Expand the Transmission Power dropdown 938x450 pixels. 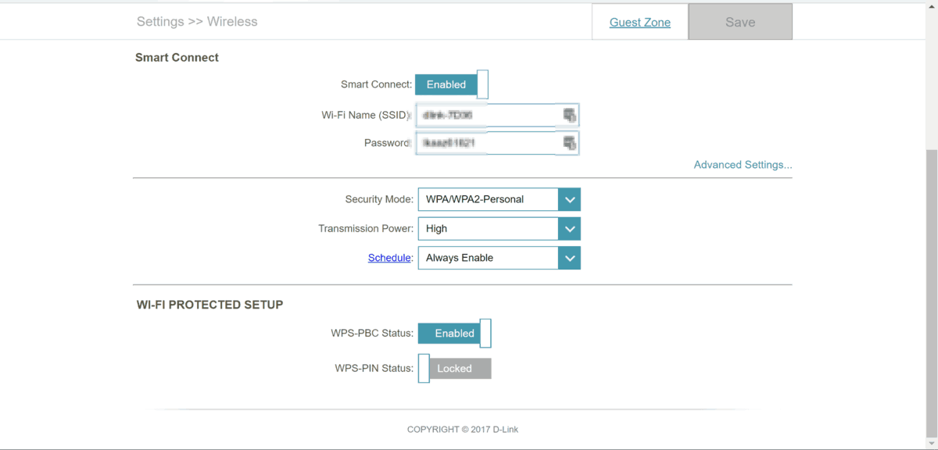tap(499, 229)
